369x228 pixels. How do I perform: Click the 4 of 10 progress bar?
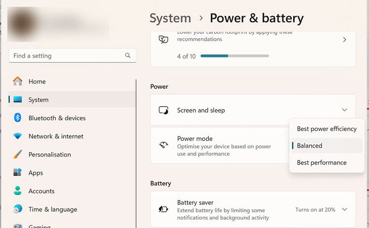click(x=235, y=56)
